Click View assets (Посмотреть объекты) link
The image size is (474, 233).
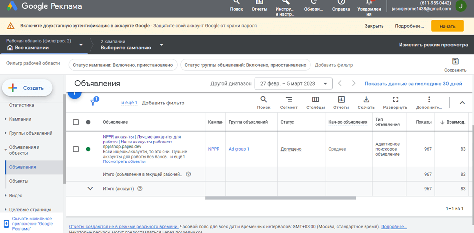coord(124,161)
